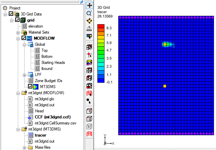Viewport: 216px width, 150px height.
Task: Click the dark blue legend band beside -0.1
Action: coord(101,81)
